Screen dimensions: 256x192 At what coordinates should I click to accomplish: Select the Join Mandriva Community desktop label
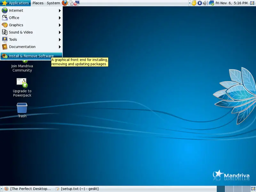pyautogui.click(x=22, y=68)
